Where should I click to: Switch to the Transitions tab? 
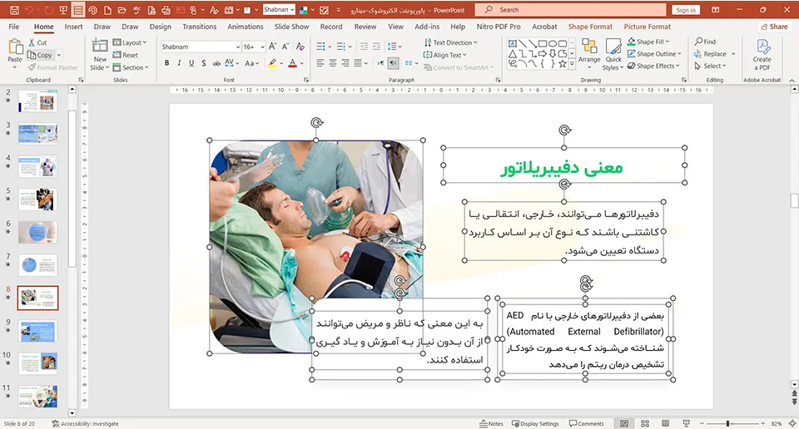199,27
